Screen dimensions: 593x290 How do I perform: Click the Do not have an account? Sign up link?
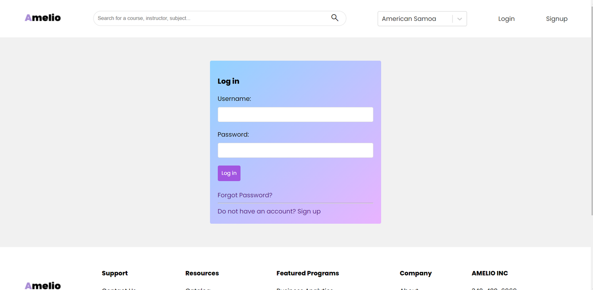tap(269, 211)
